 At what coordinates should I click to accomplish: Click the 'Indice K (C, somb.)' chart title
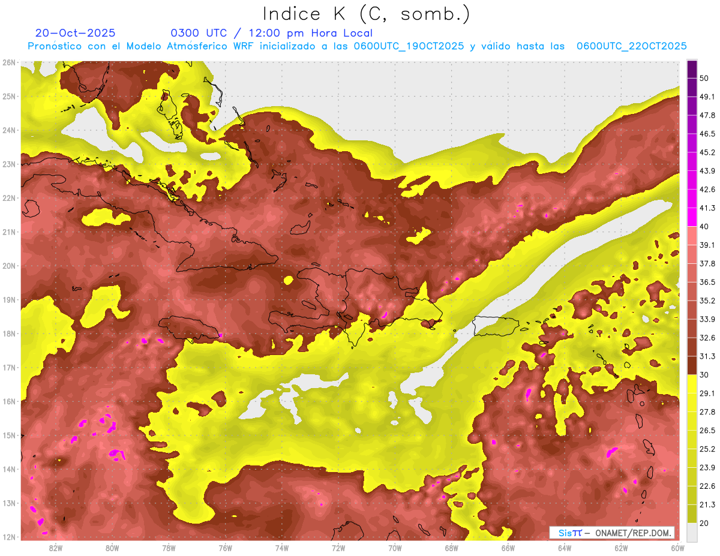pos(366,14)
